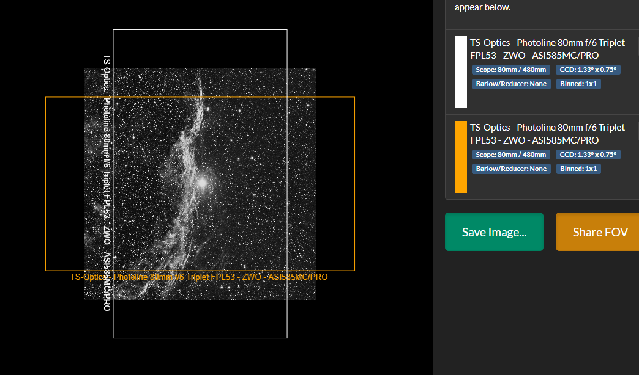The height and width of the screenshot is (375, 639).
Task: Click the Share FOV button
Action: 597,232
